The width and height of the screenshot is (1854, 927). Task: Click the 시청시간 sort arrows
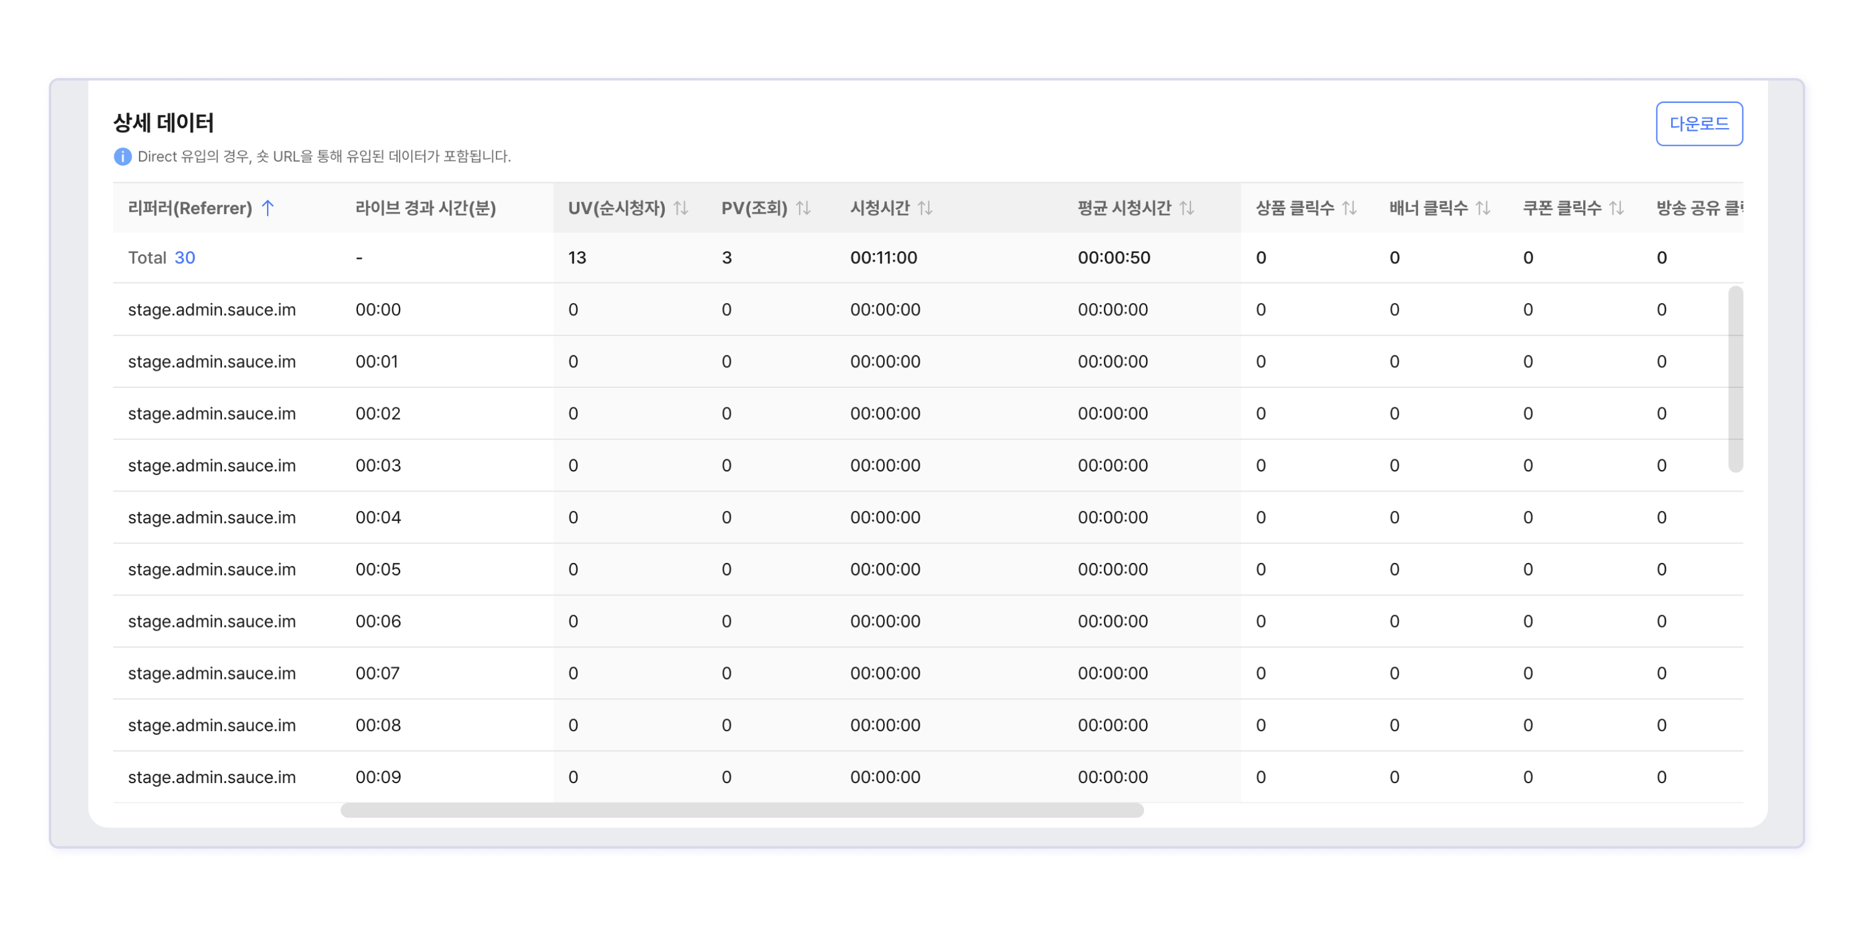tap(925, 208)
